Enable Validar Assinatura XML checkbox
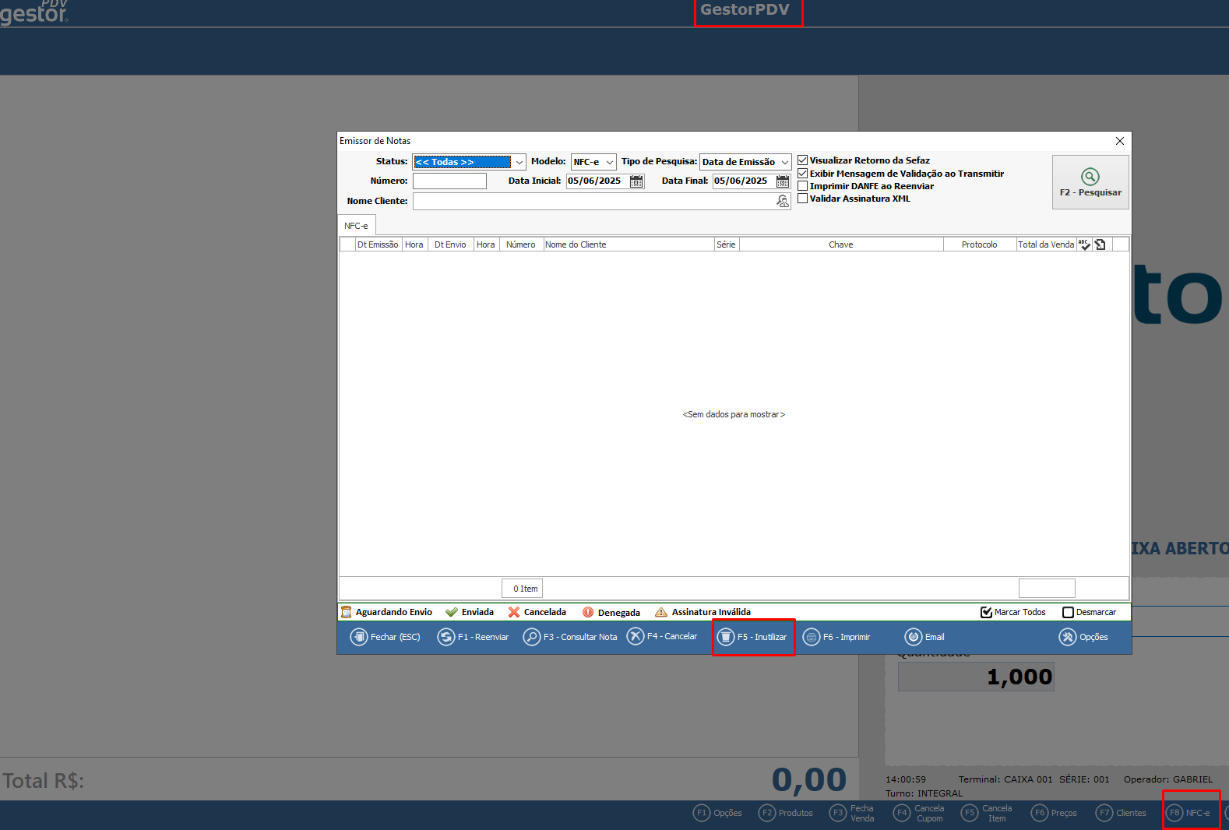Image resolution: width=1229 pixels, height=830 pixels. [803, 199]
